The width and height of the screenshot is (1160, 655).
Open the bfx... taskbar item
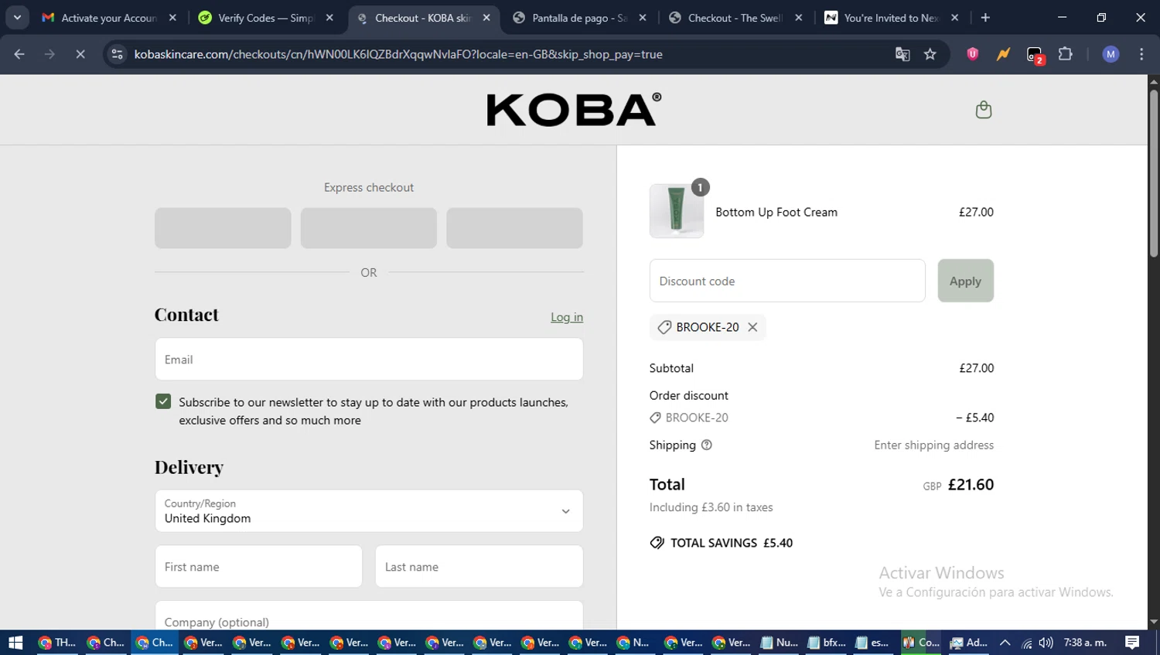click(x=826, y=643)
